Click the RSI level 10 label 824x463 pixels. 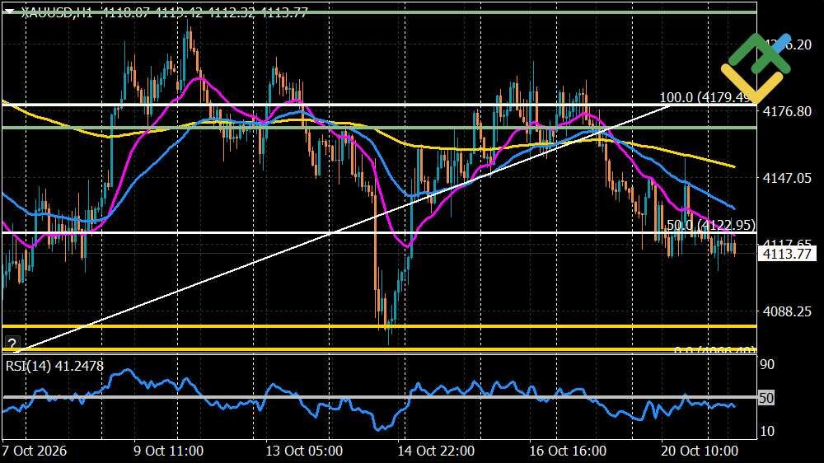tap(767, 431)
